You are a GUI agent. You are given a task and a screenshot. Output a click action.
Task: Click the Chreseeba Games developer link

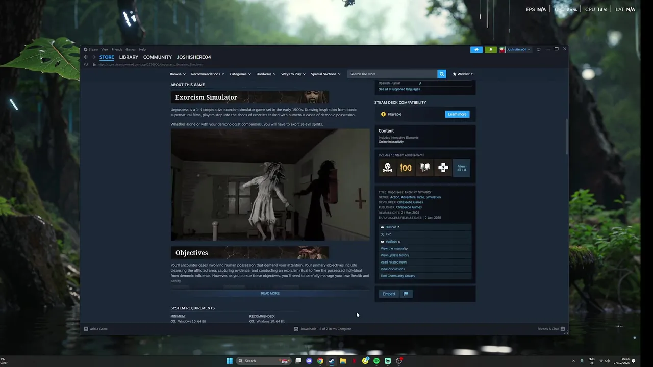point(410,202)
